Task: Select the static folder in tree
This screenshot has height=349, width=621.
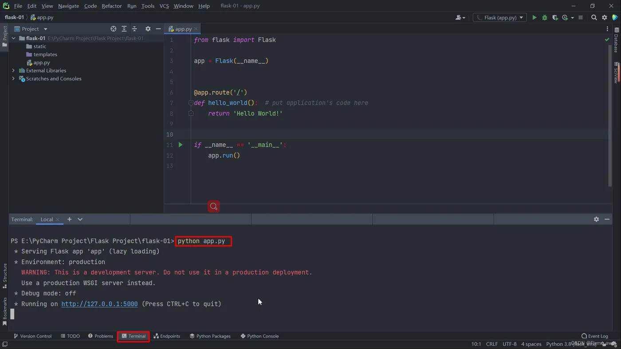Action: pyautogui.click(x=39, y=47)
